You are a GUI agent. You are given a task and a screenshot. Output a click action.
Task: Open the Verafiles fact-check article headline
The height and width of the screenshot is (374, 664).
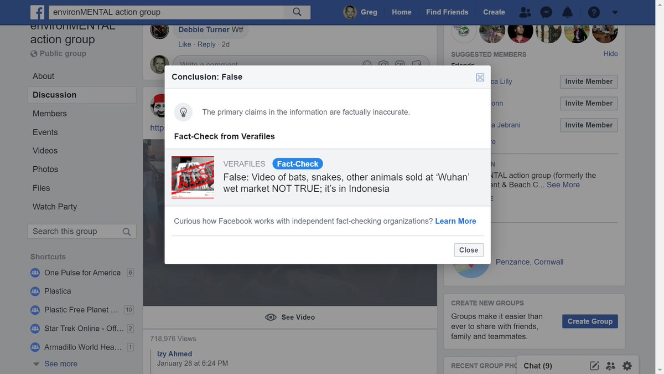click(x=346, y=183)
